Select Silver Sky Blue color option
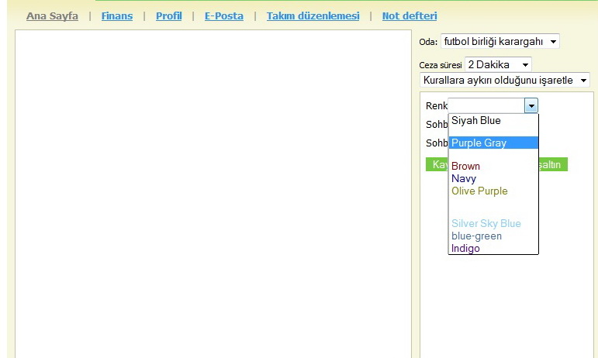 pyautogui.click(x=486, y=223)
